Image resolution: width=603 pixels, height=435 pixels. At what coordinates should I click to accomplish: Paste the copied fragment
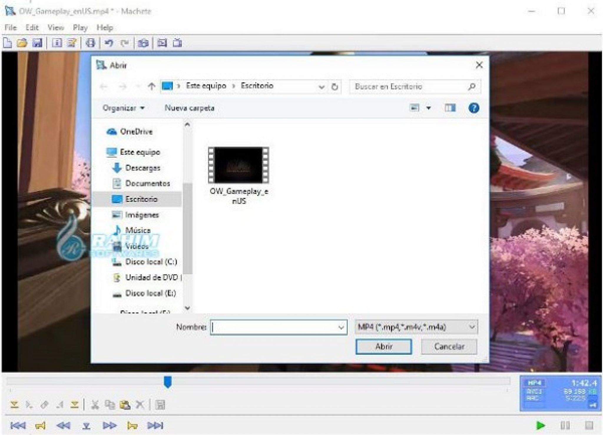tap(125, 405)
